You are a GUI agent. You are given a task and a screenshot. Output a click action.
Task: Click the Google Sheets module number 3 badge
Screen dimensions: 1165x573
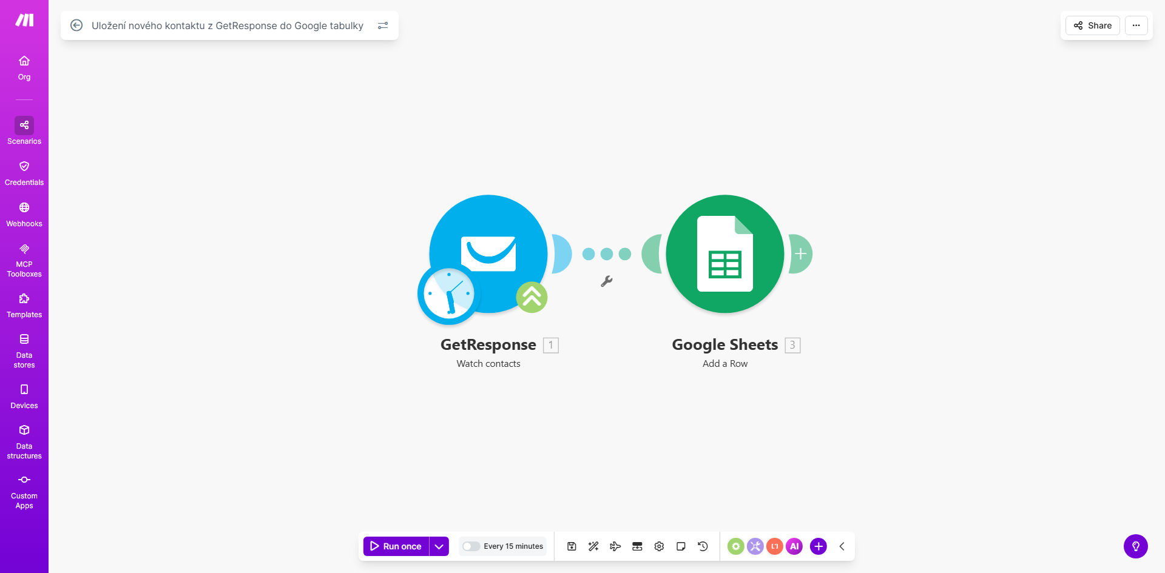click(792, 345)
